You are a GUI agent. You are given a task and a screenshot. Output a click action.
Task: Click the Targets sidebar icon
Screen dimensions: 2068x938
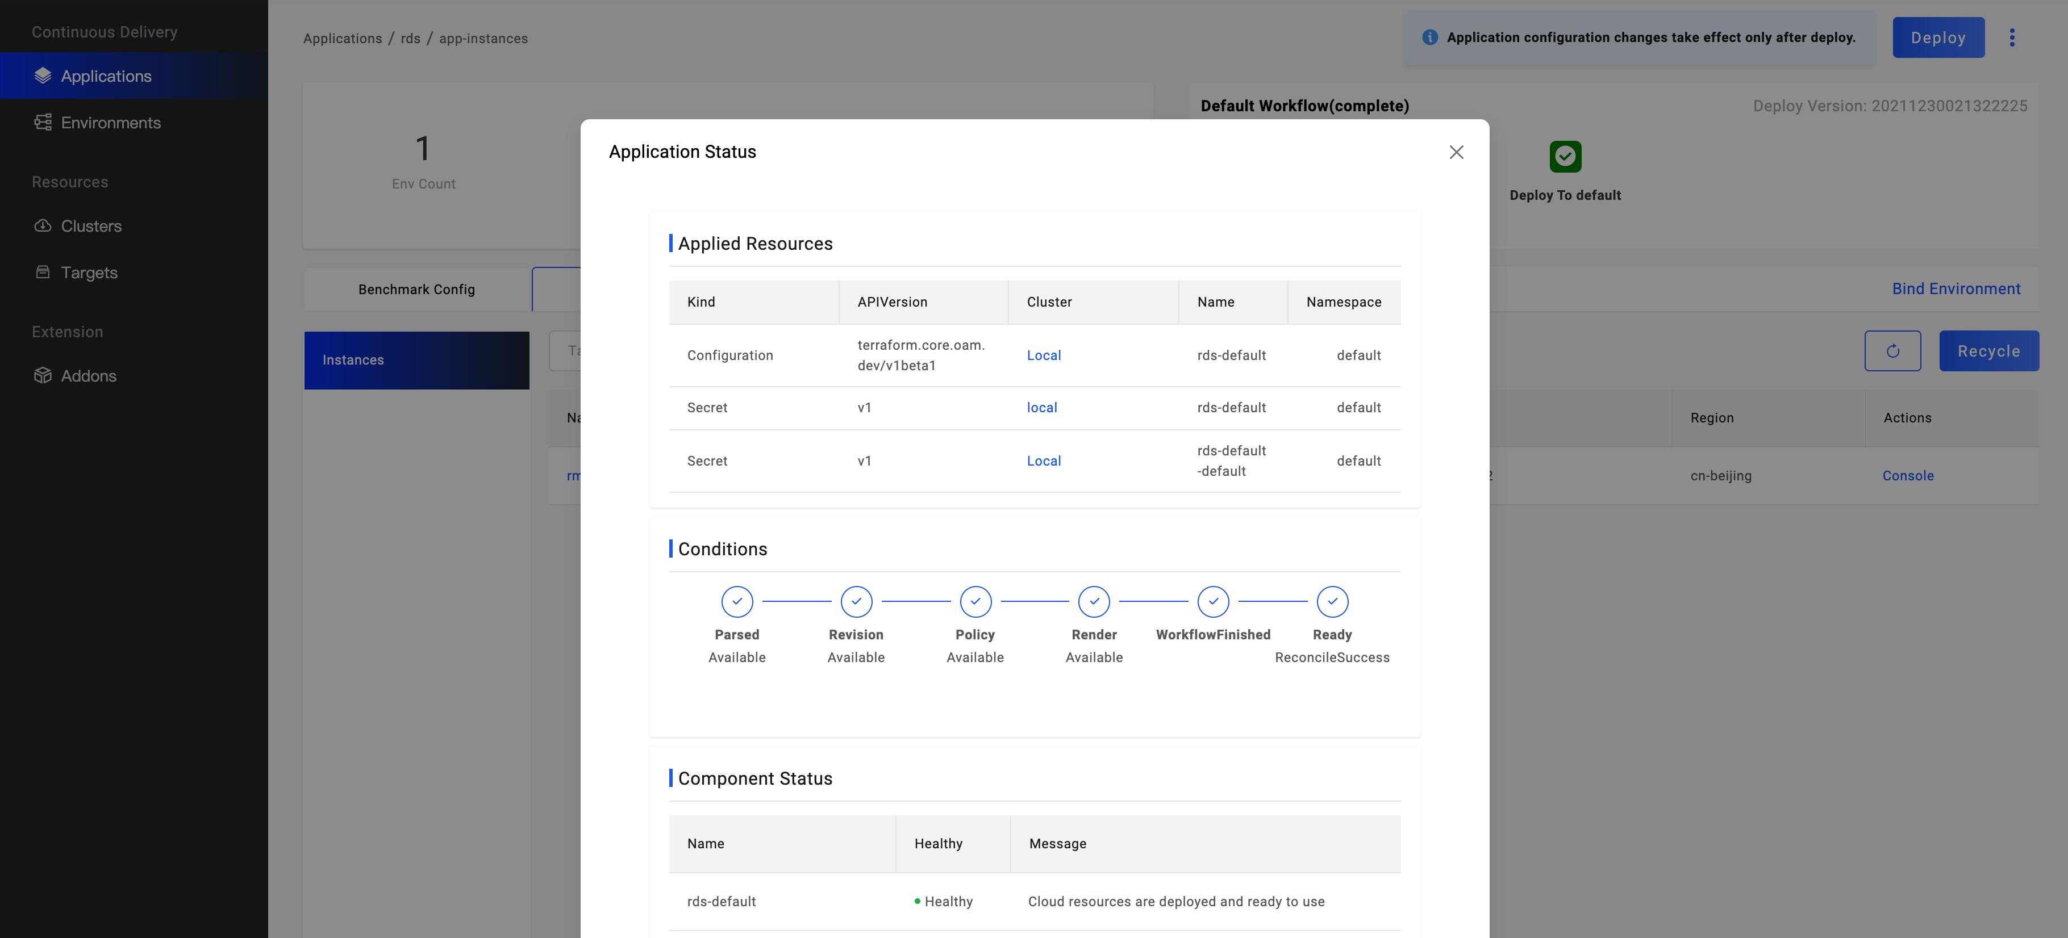43,273
